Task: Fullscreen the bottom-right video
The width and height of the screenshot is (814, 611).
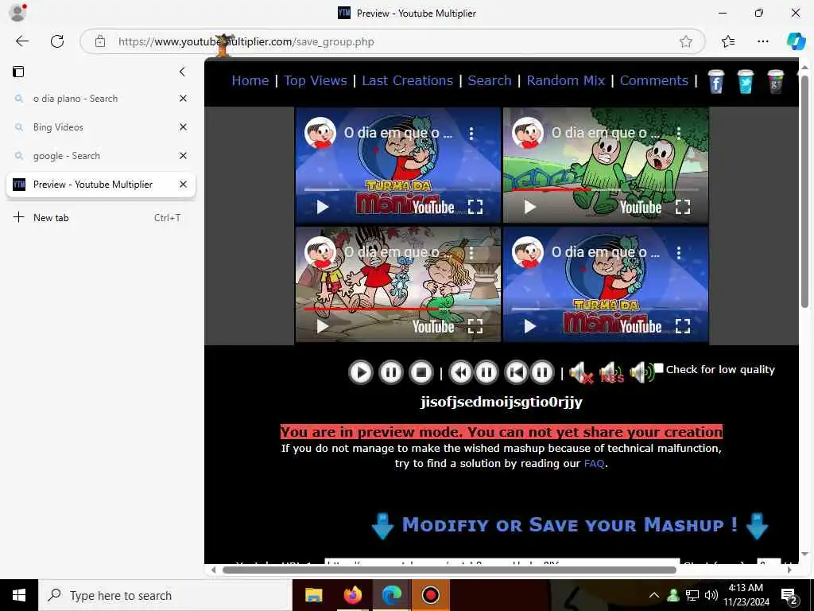Action: [x=683, y=326]
